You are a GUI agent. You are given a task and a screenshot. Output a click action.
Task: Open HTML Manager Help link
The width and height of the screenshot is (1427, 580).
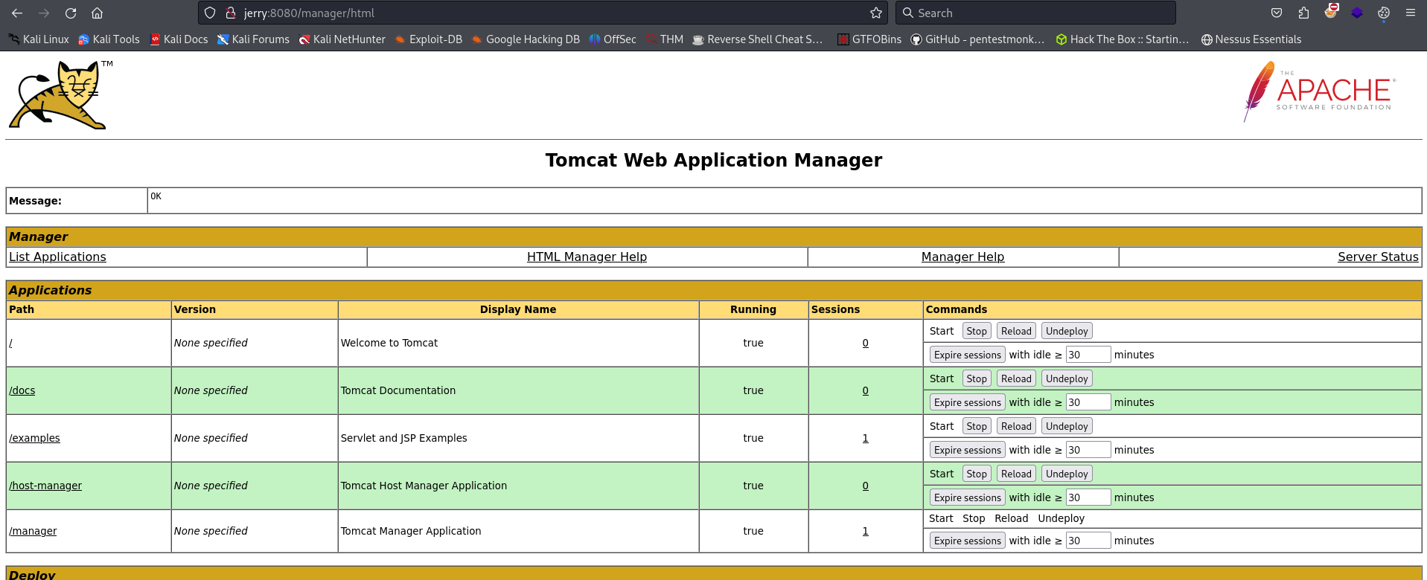[587, 257]
